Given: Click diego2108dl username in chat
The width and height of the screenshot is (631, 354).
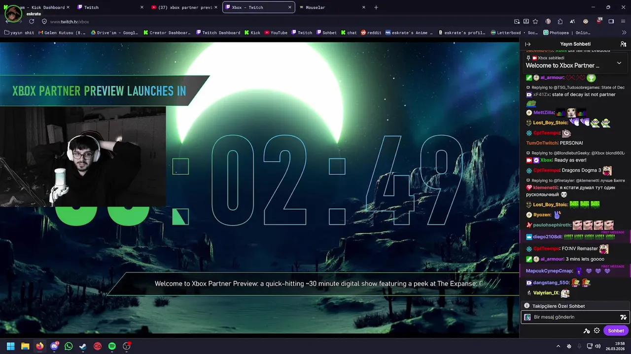Looking at the screenshot, I should tap(547, 236).
